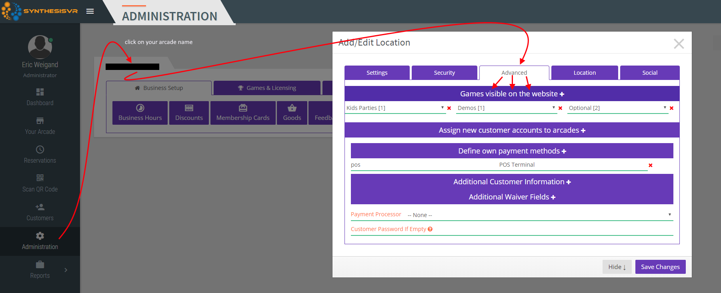Add a new own payment method
This screenshot has height=293, width=721.
point(564,151)
